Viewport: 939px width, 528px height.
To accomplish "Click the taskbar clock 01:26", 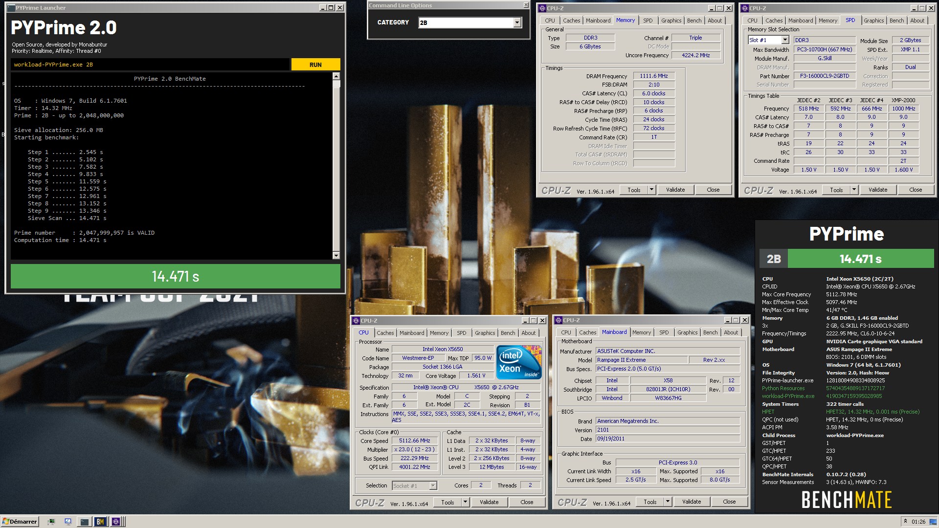I will click(x=918, y=522).
